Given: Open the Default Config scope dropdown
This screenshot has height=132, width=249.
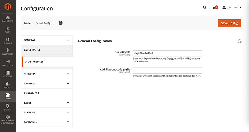Looking at the screenshot, I should point(45,23).
